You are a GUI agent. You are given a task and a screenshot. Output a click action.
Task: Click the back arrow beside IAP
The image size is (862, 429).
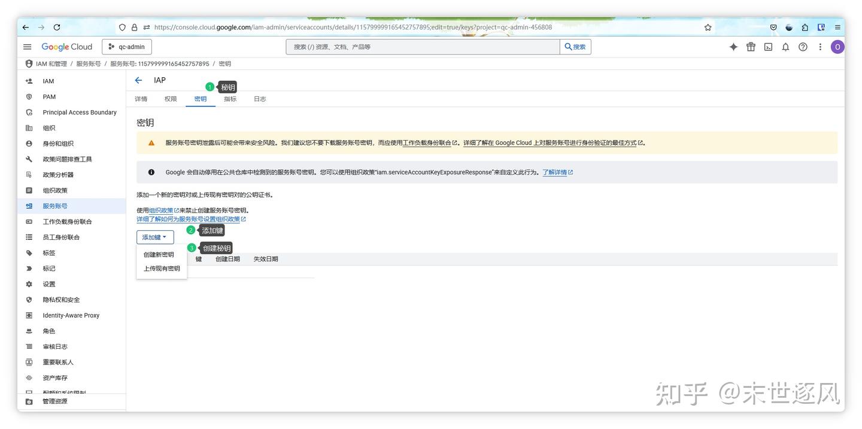click(x=138, y=80)
